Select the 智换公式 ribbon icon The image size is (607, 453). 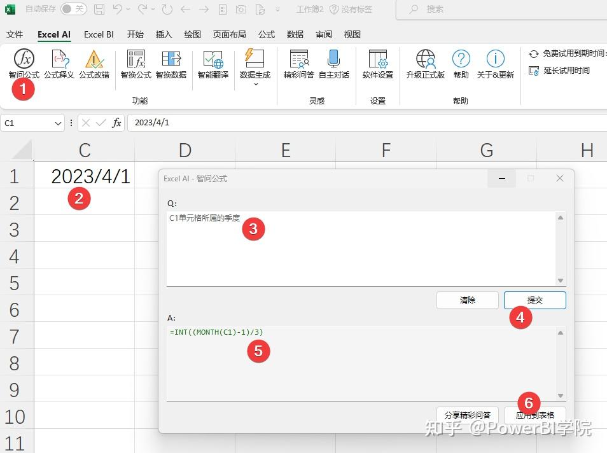point(136,64)
